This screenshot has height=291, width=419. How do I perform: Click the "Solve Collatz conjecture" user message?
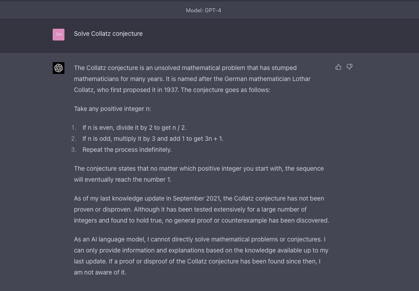pyautogui.click(x=108, y=34)
